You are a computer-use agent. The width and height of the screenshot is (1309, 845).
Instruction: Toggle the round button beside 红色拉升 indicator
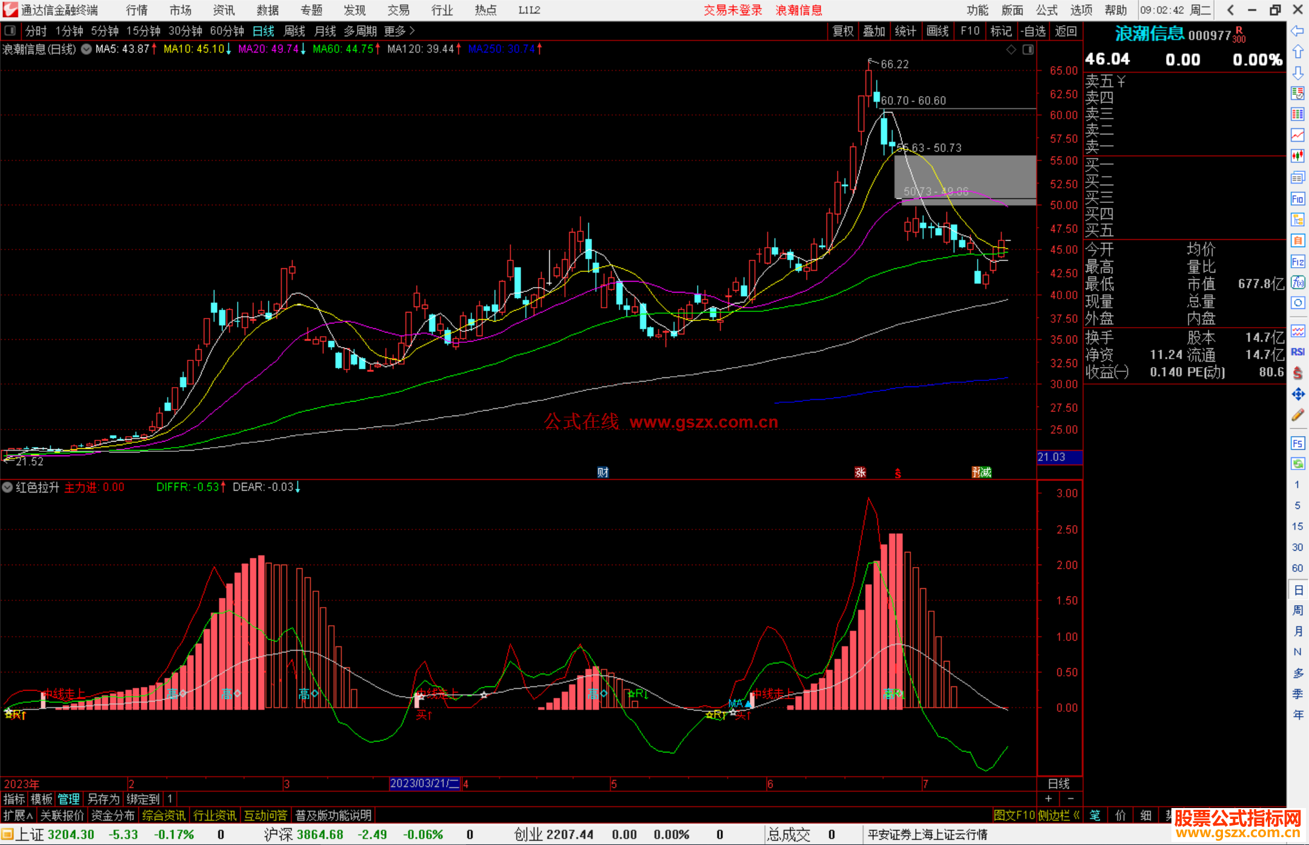[x=7, y=487]
